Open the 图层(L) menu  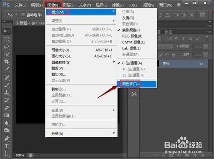(68, 5)
